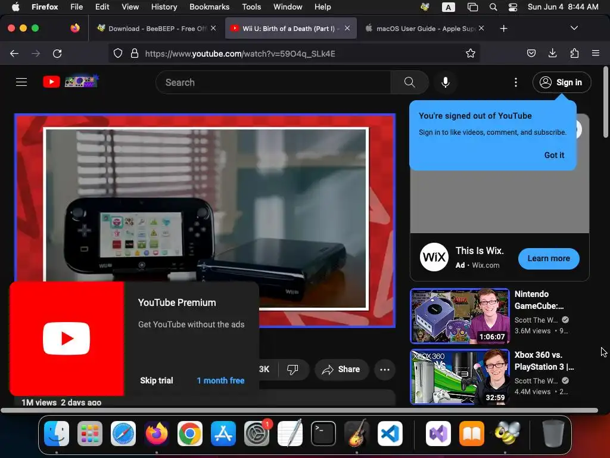The image size is (610, 458).
Task: Open a new tab with the plus button
Action: 504,29
